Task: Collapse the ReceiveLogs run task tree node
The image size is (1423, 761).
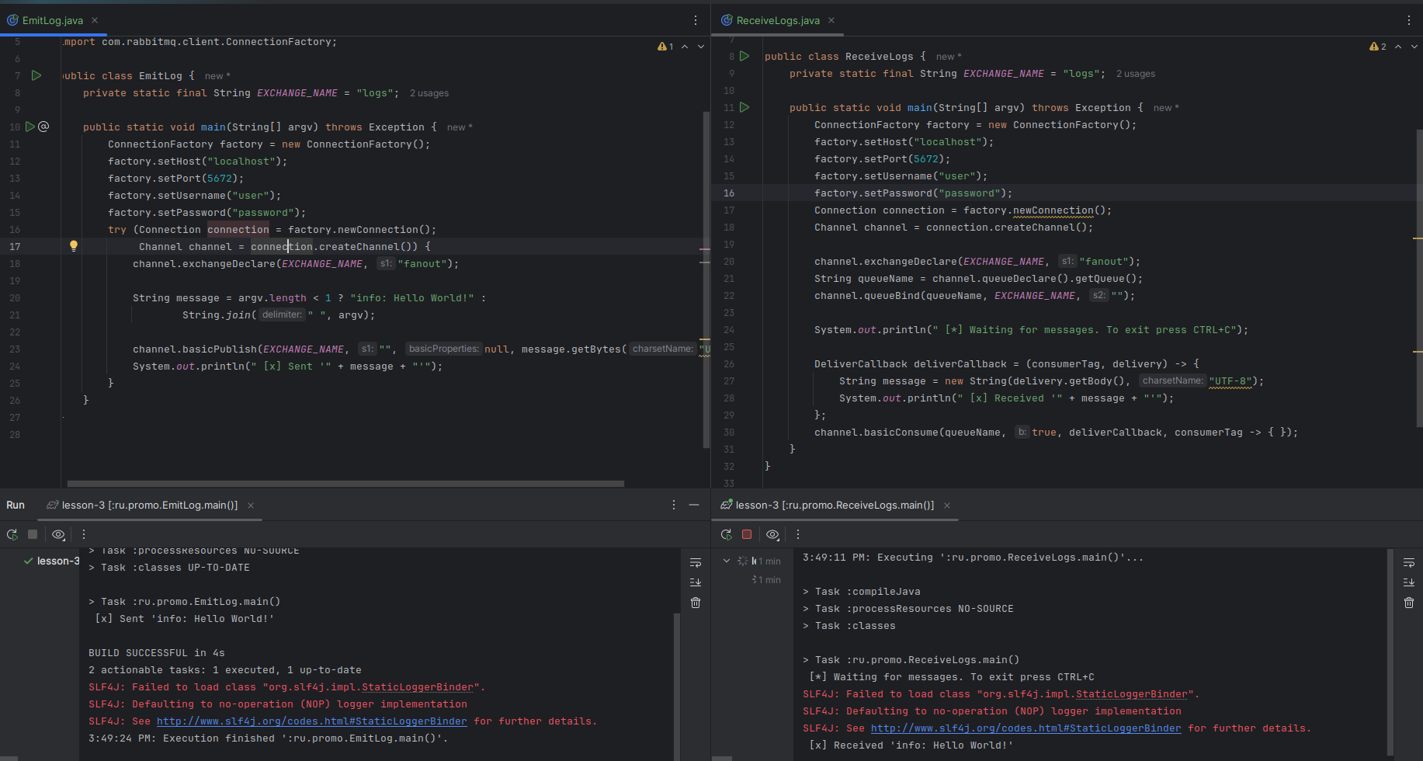Action: (727, 561)
